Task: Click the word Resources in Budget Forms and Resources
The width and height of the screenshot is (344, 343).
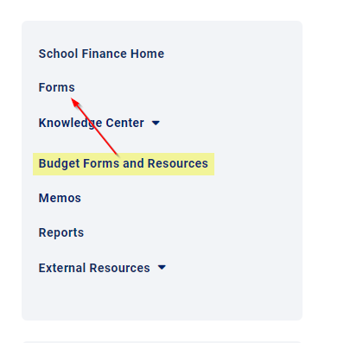Action: 178,163
